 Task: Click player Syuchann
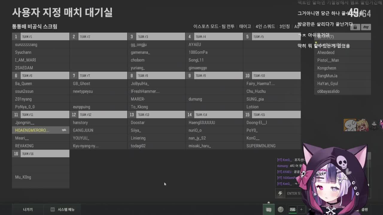[23, 52]
